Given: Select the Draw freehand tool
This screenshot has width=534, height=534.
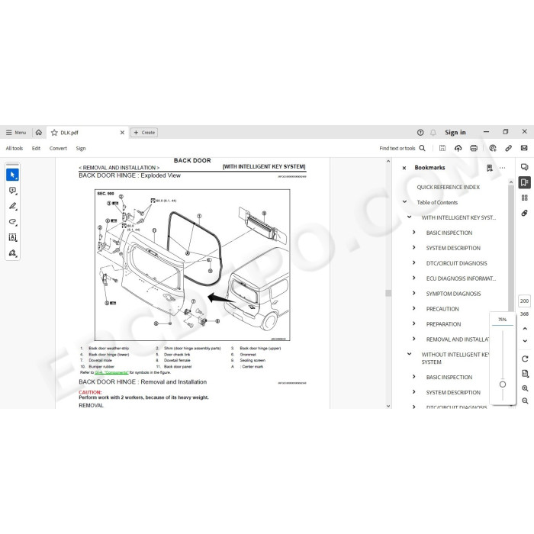Looking at the screenshot, I should (13, 222).
